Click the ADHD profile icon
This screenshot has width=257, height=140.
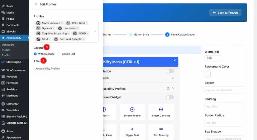click(x=75, y=33)
